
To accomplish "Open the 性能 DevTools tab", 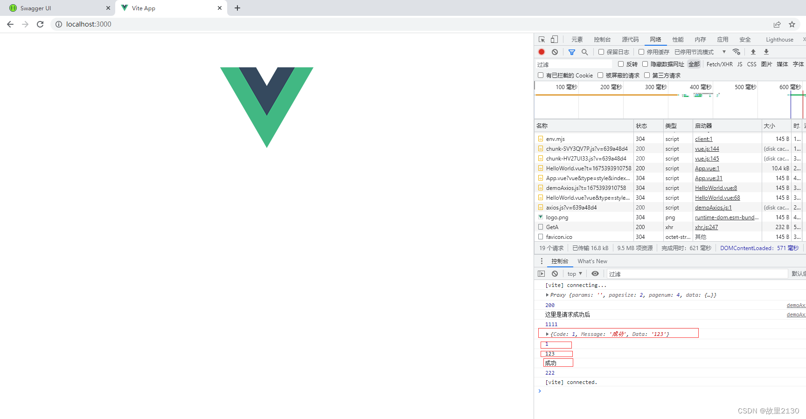I will (678, 40).
